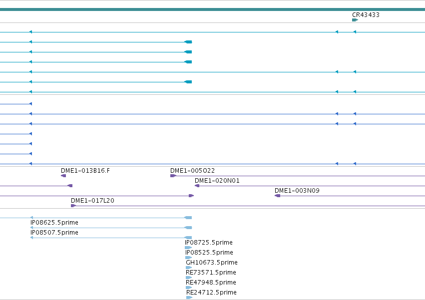Select the RE73571.5prime light-blue glyph
The height and width of the screenshot is (300, 425).
(x=189, y=278)
